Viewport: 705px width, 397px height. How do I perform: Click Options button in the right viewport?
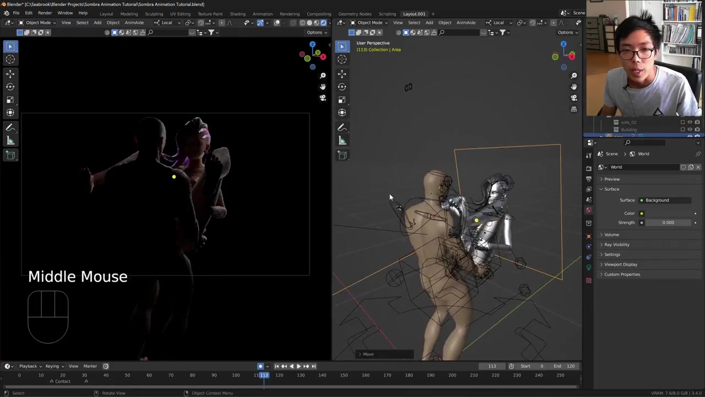point(567,32)
